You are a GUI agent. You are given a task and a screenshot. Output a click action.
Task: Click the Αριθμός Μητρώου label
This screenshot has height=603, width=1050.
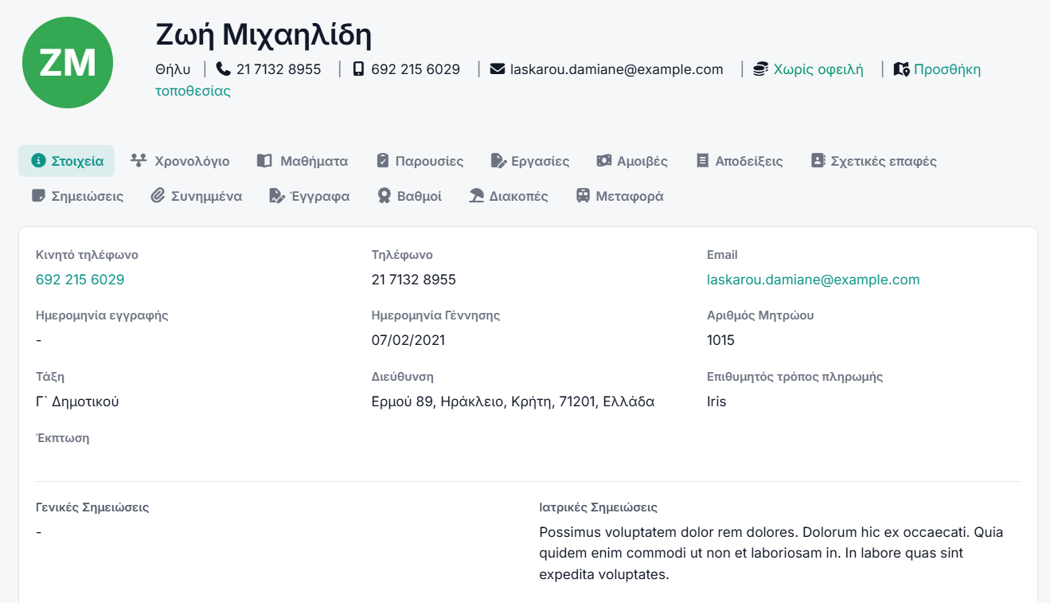click(x=760, y=315)
